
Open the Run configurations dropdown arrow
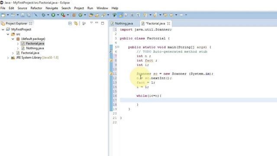pos(58,15)
